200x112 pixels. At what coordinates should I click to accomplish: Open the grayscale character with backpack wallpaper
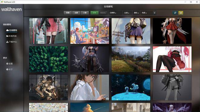coord(172,88)
